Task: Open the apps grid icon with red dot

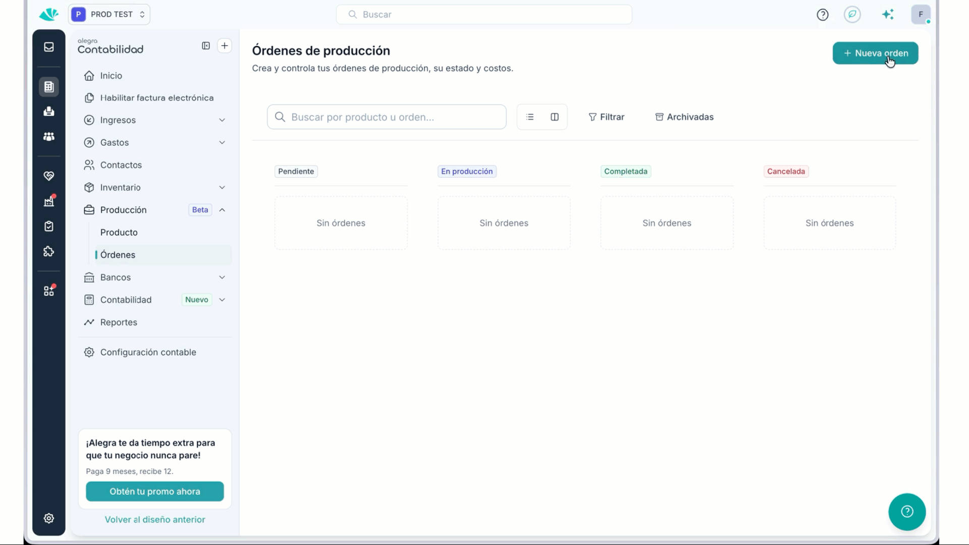Action: 49,291
